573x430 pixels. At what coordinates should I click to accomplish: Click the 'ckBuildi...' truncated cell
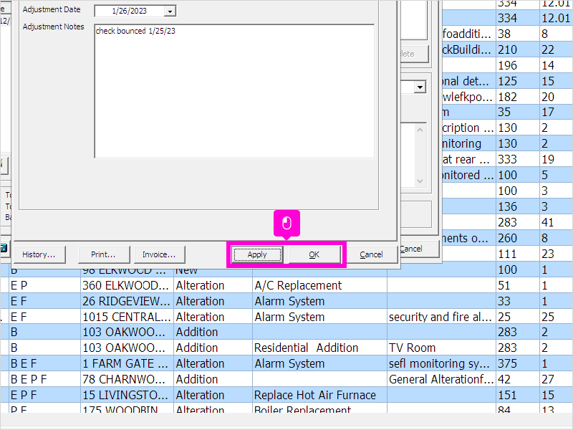point(468,49)
